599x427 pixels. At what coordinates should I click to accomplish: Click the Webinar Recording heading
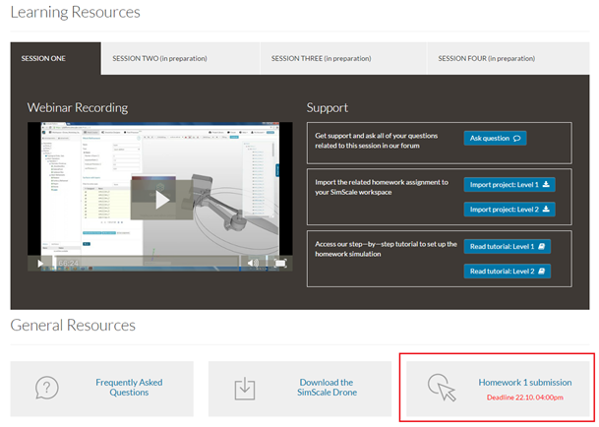click(x=78, y=108)
